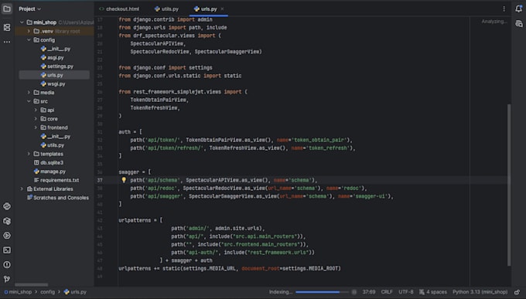
Task: Click the project panel horizontal scrollbar
Action: pos(32,284)
